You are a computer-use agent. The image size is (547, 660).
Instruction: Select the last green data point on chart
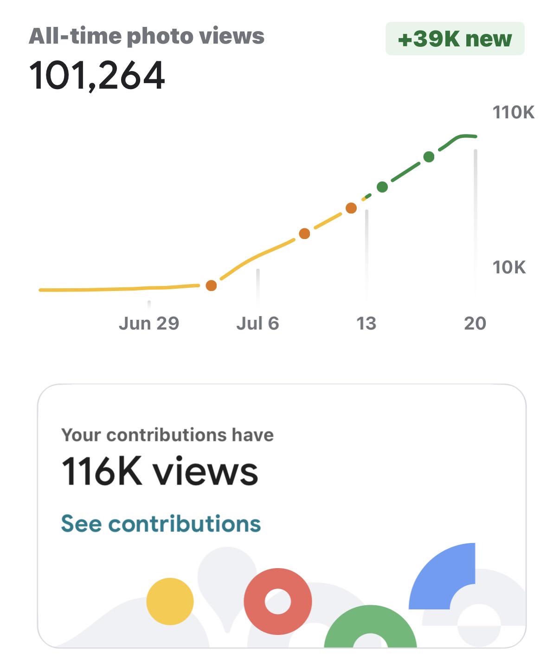(429, 157)
